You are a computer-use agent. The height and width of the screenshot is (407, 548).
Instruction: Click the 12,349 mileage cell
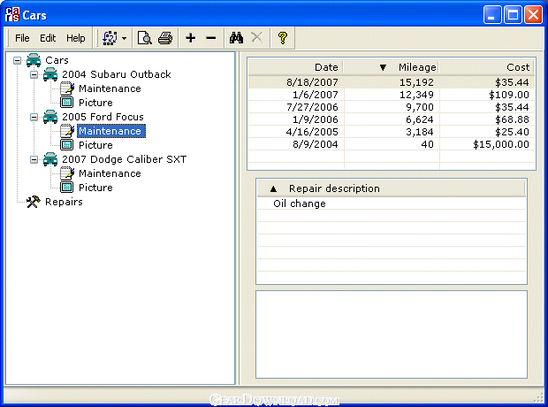tap(392, 95)
